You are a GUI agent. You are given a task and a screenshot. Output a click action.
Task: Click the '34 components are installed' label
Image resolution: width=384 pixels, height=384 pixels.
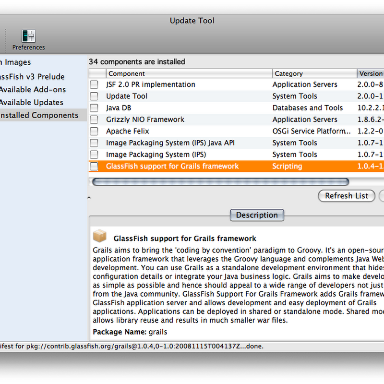137,62
